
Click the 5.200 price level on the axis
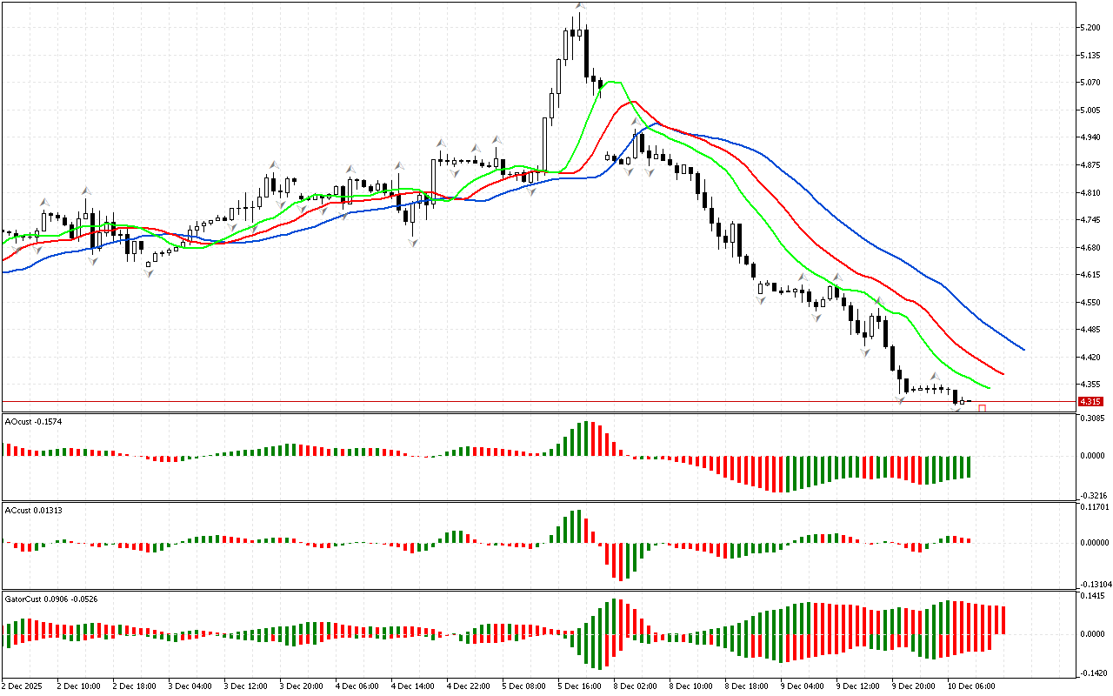(x=1090, y=28)
